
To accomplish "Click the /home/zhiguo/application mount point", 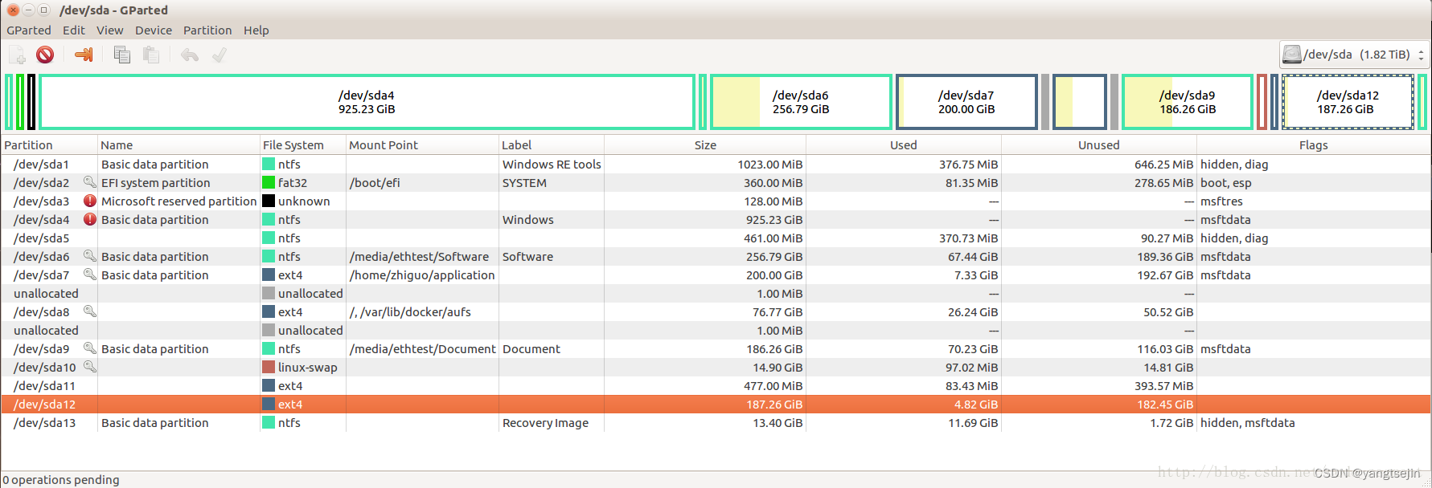I will (x=422, y=275).
